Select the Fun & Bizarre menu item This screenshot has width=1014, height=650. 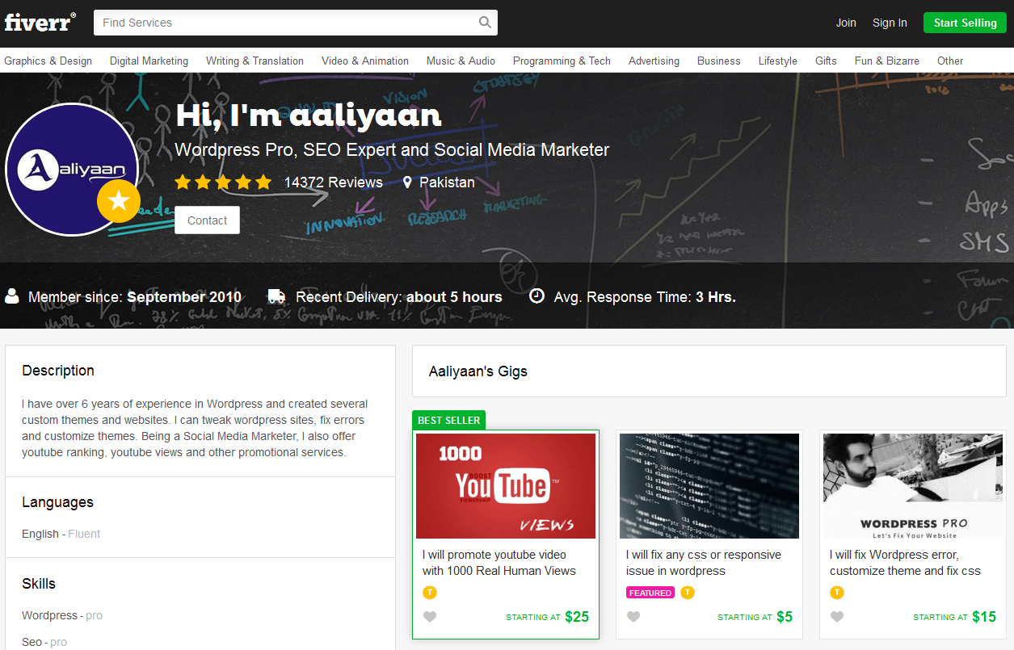coord(886,61)
